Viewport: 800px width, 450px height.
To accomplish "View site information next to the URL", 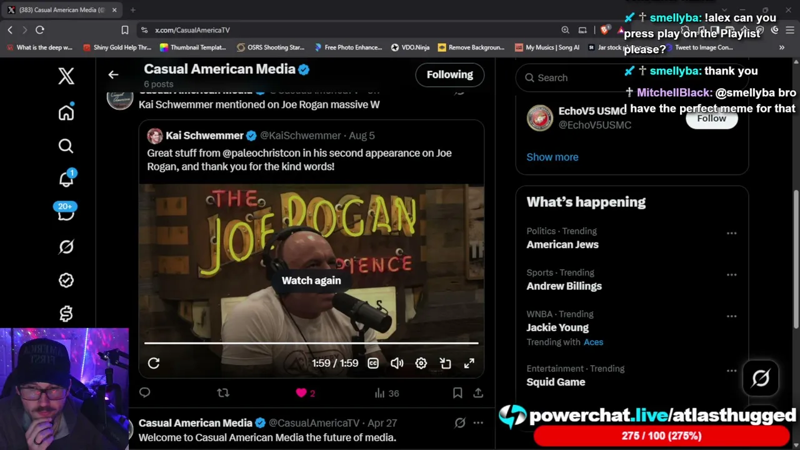I will [144, 30].
